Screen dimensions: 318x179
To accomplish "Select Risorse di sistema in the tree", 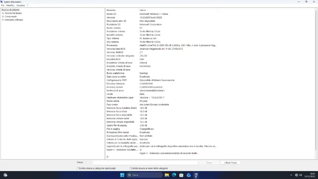I will pos(10,10).
